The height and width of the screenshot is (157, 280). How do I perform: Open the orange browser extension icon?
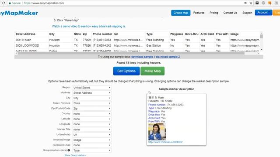coord(270,3)
